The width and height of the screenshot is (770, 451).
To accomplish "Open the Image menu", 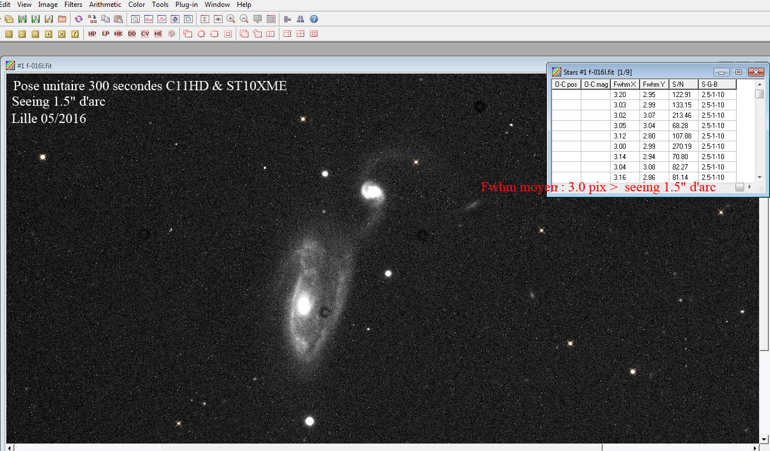I will [x=48, y=5].
